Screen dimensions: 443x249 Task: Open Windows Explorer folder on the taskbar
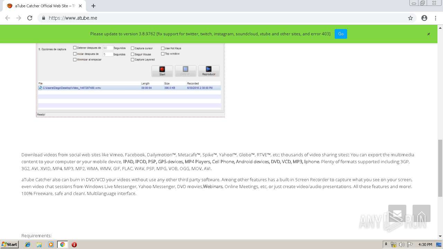(39, 245)
